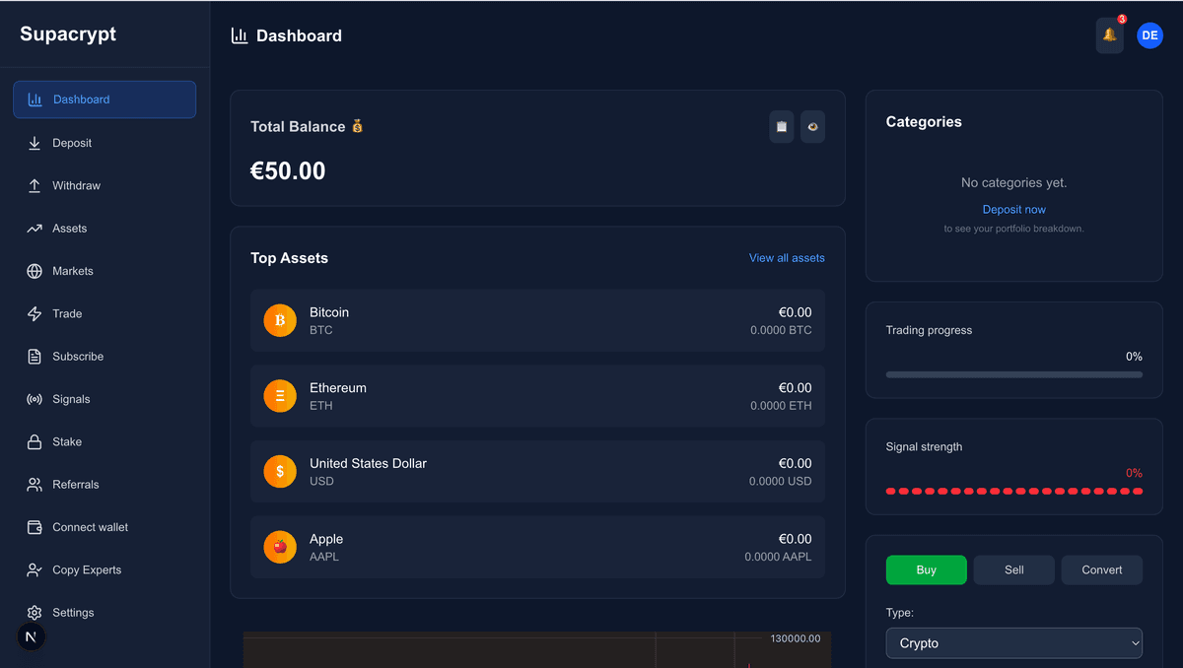Click the View all assets link

tap(786, 258)
